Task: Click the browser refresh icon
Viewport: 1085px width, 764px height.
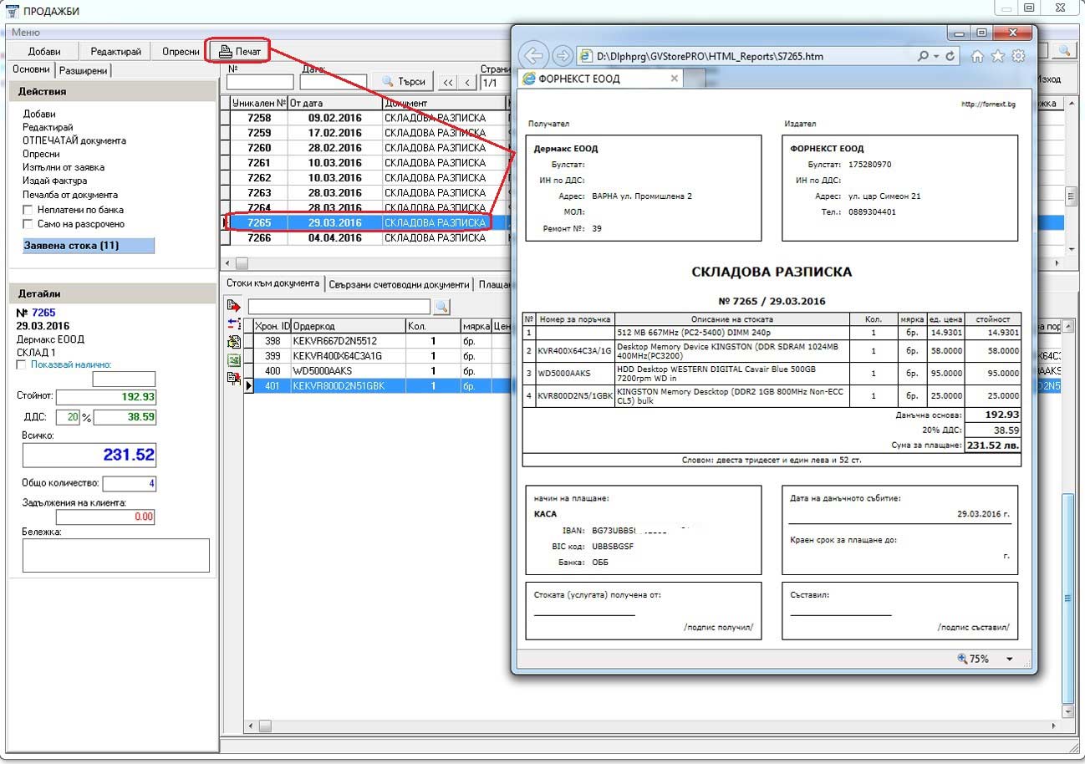Action: pos(950,56)
